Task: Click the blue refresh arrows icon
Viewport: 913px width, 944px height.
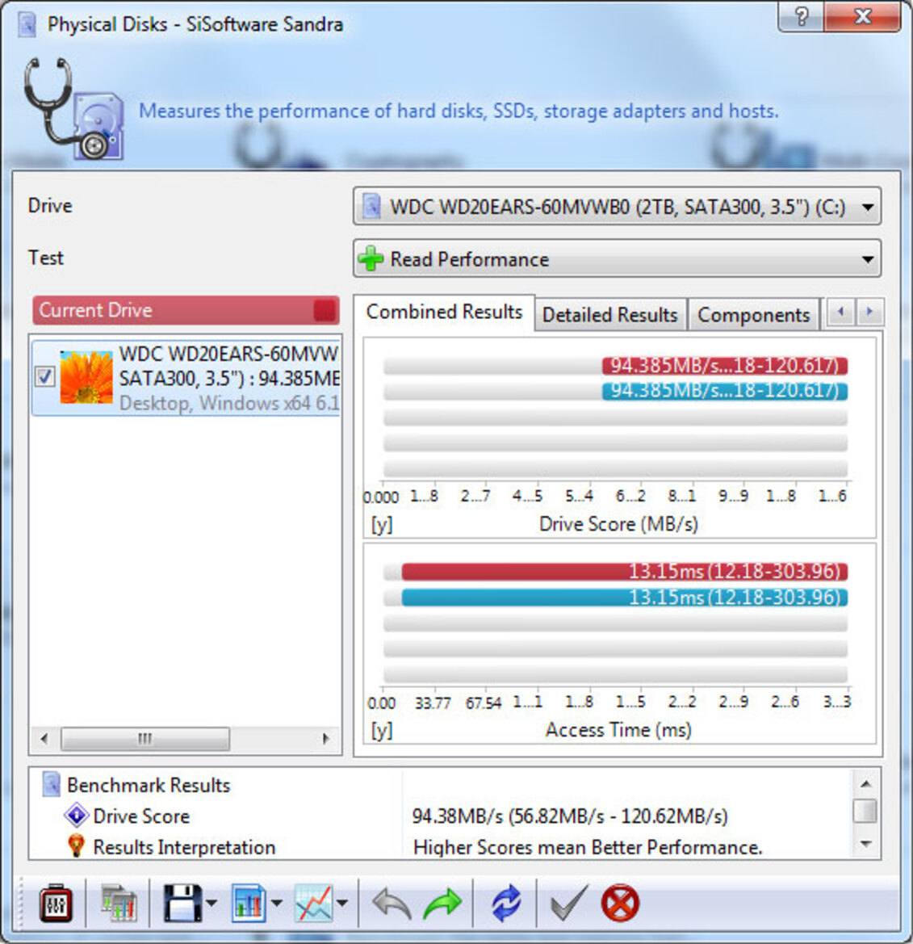Action: tap(505, 903)
